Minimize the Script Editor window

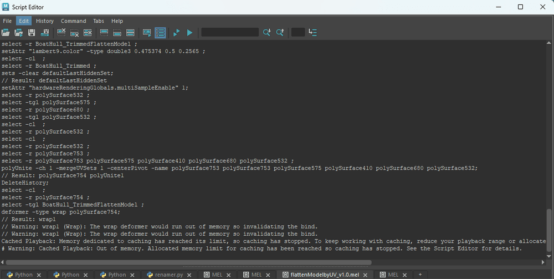pyautogui.click(x=499, y=7)
